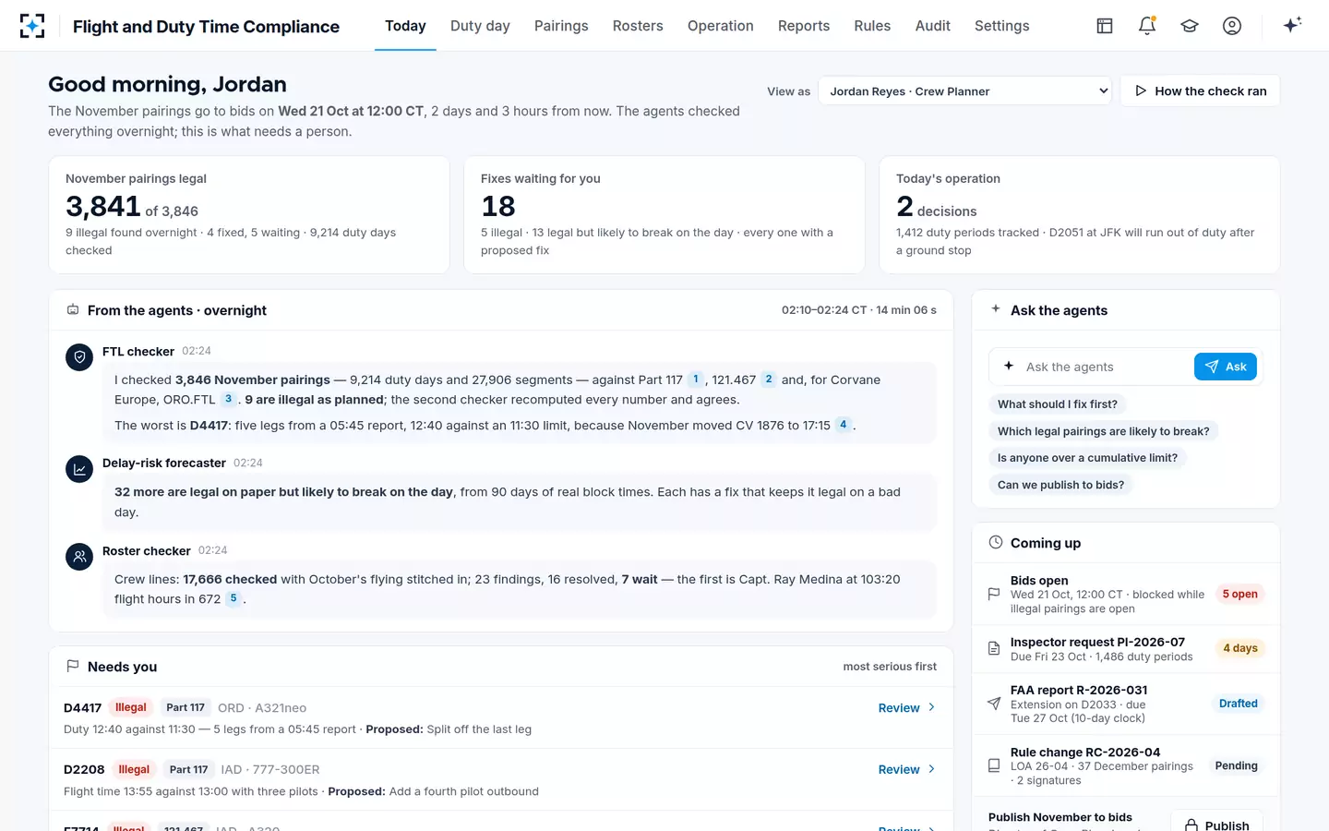Click citation badge 4 after 17:15
This screenshot has width=1329, height=831.
pos(843,425)
